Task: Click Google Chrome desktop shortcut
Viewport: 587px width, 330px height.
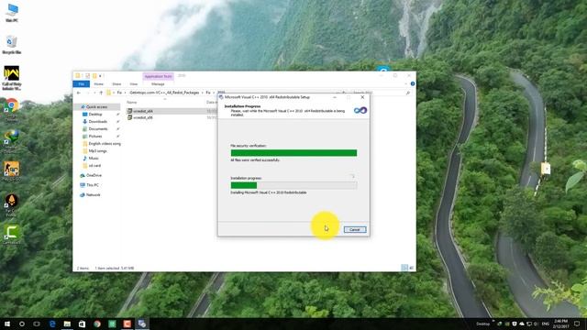Action: (x=12, y=110)
